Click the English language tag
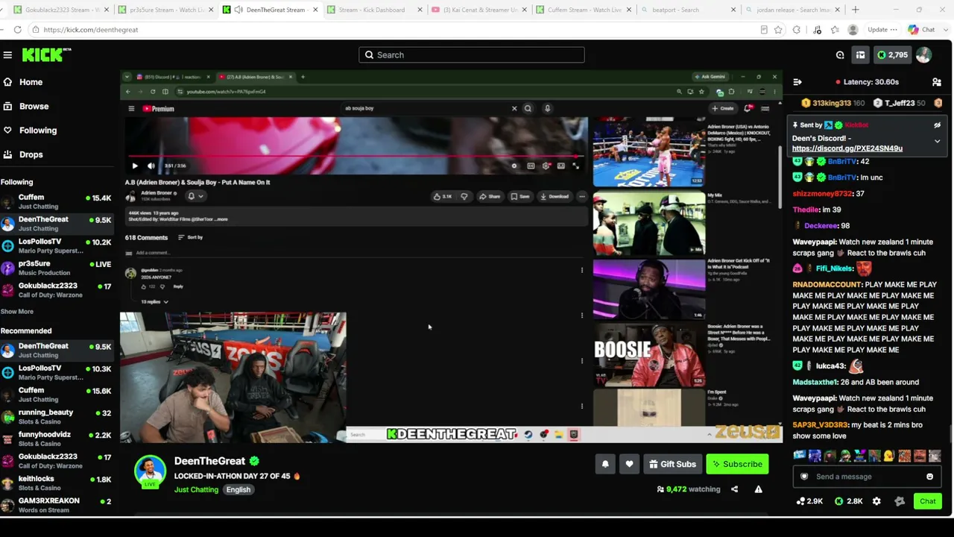Screen dimensions: 954x537 click(238, 490)
